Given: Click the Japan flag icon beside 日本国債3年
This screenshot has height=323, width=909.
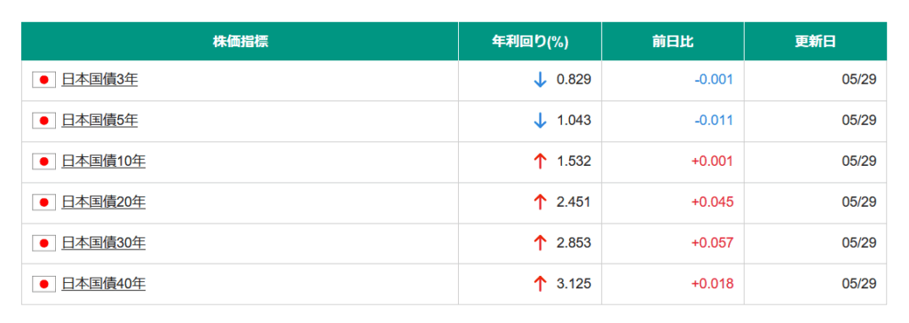Looking at the screenshot, I should (43, 80).
